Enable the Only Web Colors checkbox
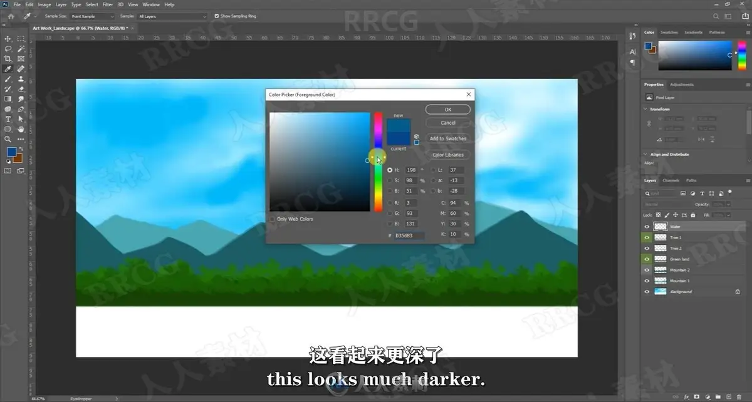The height and width of the screenshot is (402, 752). point(271,219)
